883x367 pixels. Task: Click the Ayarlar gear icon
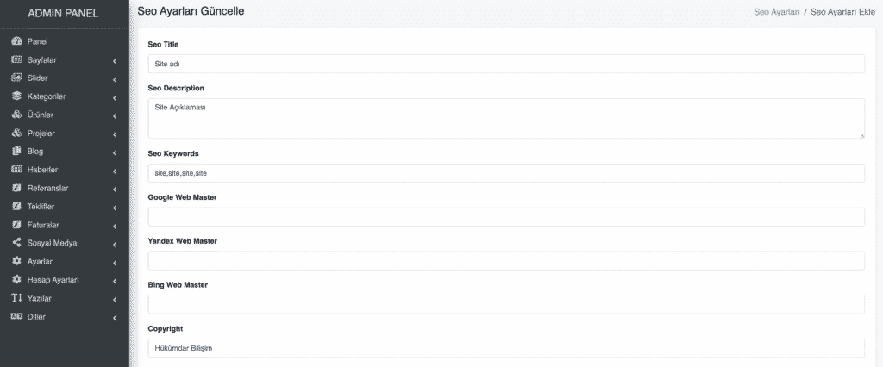point(16,261)
